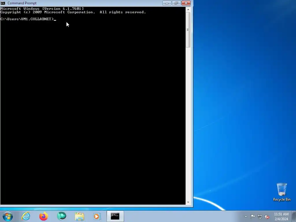
Task: Close the Command Prompt window
Action: click(186, 3)
